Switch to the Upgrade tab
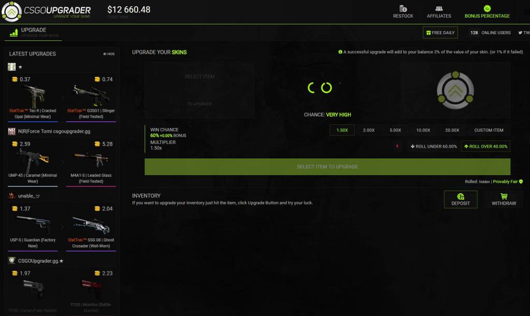 [x=33, y=32]
